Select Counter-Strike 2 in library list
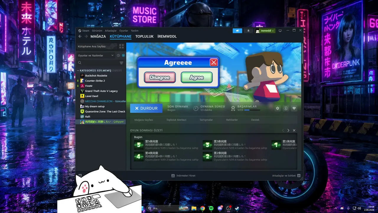The width and height of the screenshot is (378, 213). [x=101, y=81]
